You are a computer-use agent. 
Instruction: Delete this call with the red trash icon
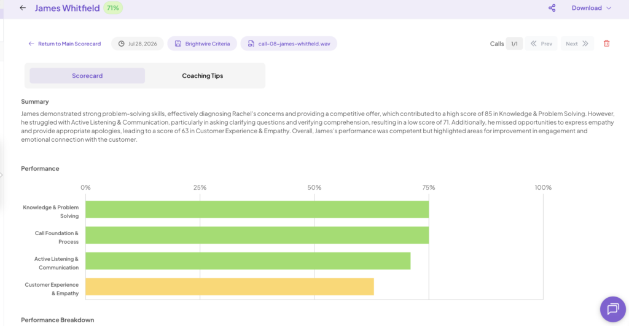pos(606,44)
